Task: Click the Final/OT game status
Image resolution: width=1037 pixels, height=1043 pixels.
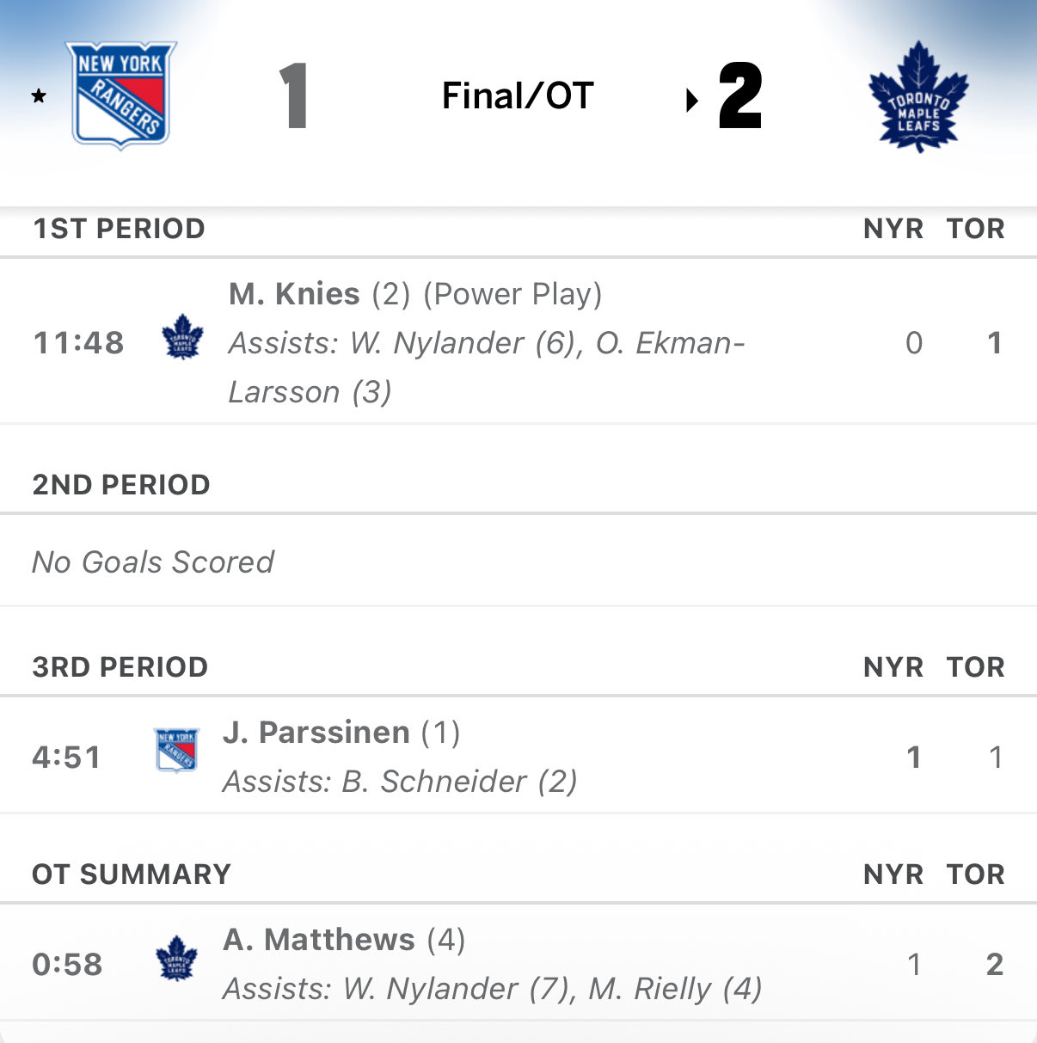Action: point(518,95)
